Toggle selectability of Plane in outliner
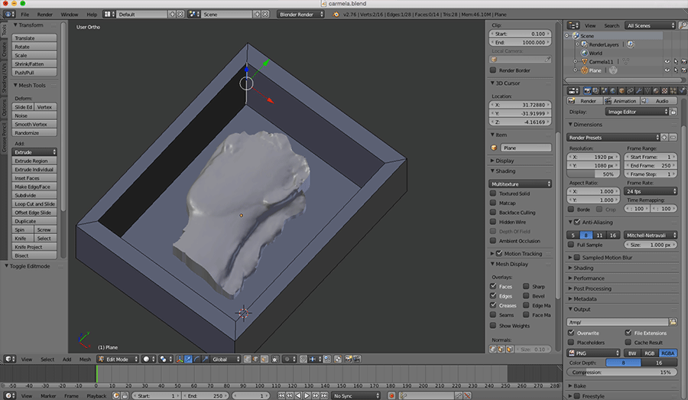 pos(676,70)
